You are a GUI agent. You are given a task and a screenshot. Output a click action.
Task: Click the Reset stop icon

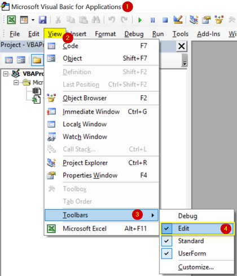tap(165, 20)
